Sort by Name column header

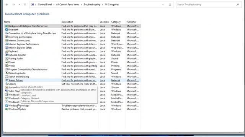point(7,22)
